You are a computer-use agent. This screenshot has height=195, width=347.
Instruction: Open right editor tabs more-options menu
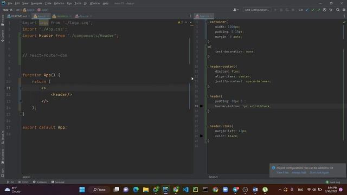click(x=344, y=16)
